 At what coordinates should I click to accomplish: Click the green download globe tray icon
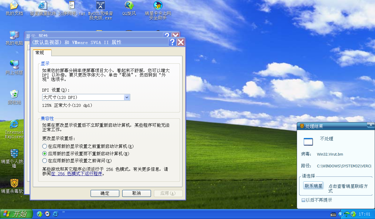click(x=353, y=214)
